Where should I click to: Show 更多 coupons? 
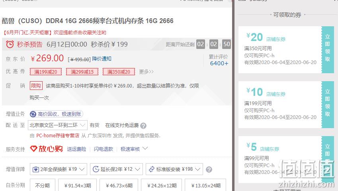coord(147,72)
